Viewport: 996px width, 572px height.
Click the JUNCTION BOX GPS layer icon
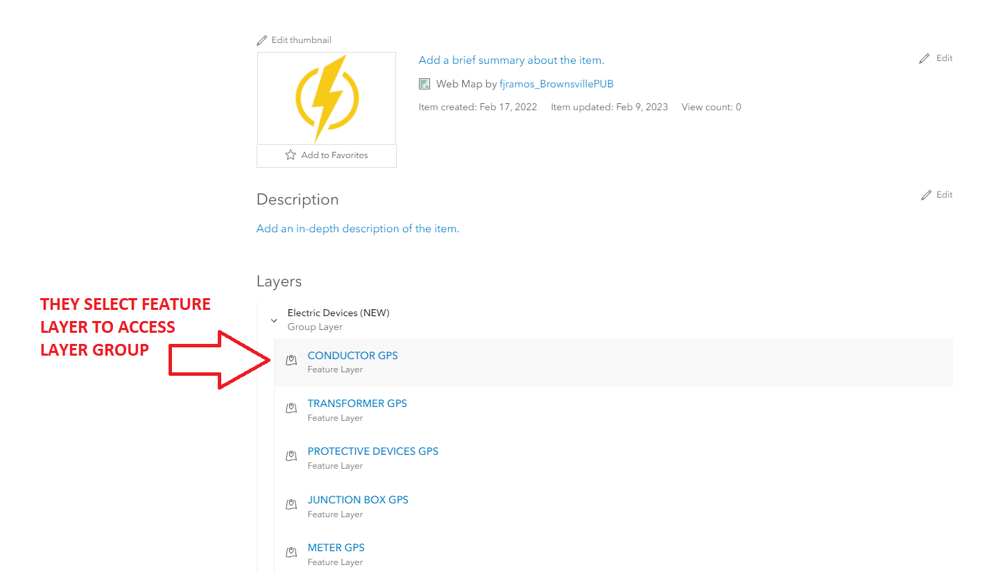click(x=291, y=504)
